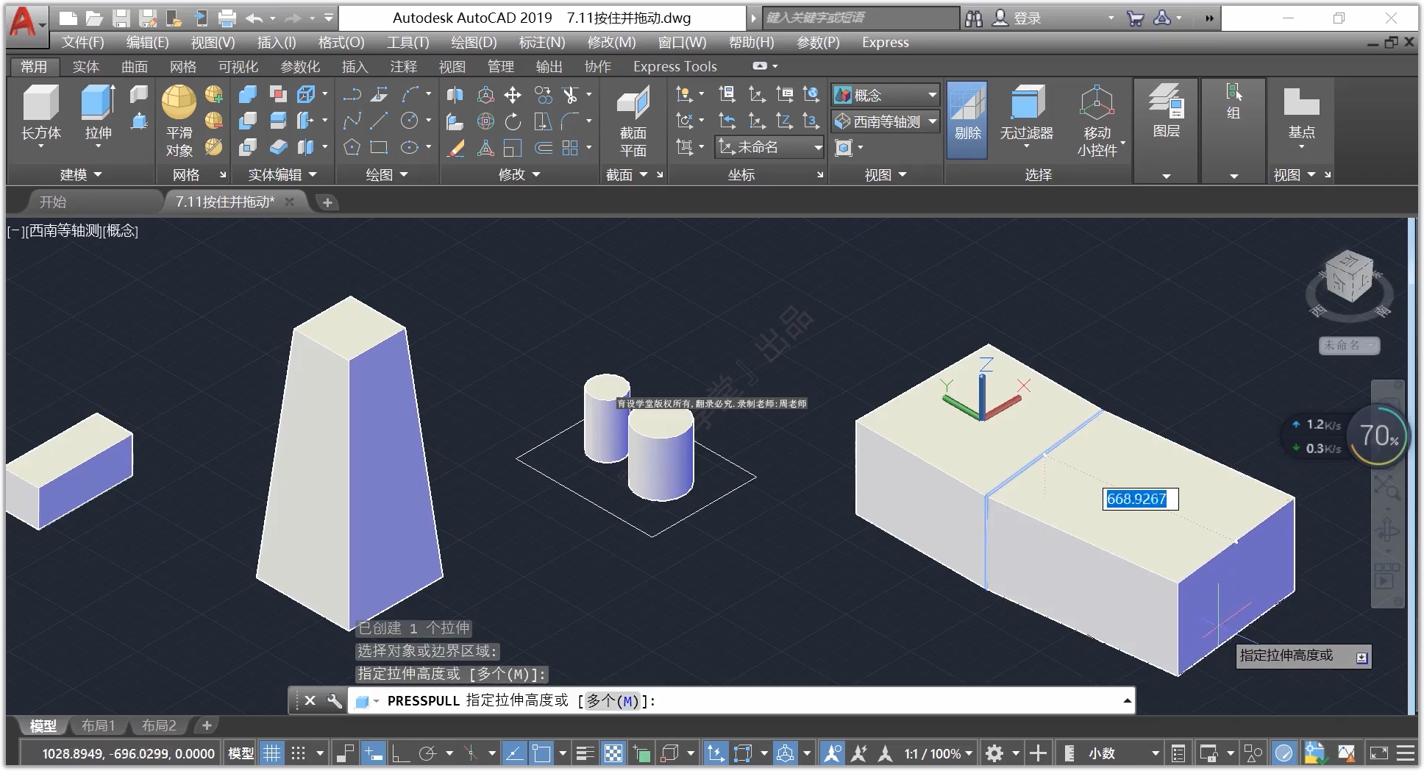1424x771 pixels.
Task: Toggle polar tracking in status bar
Action: [x=427, y=753]
